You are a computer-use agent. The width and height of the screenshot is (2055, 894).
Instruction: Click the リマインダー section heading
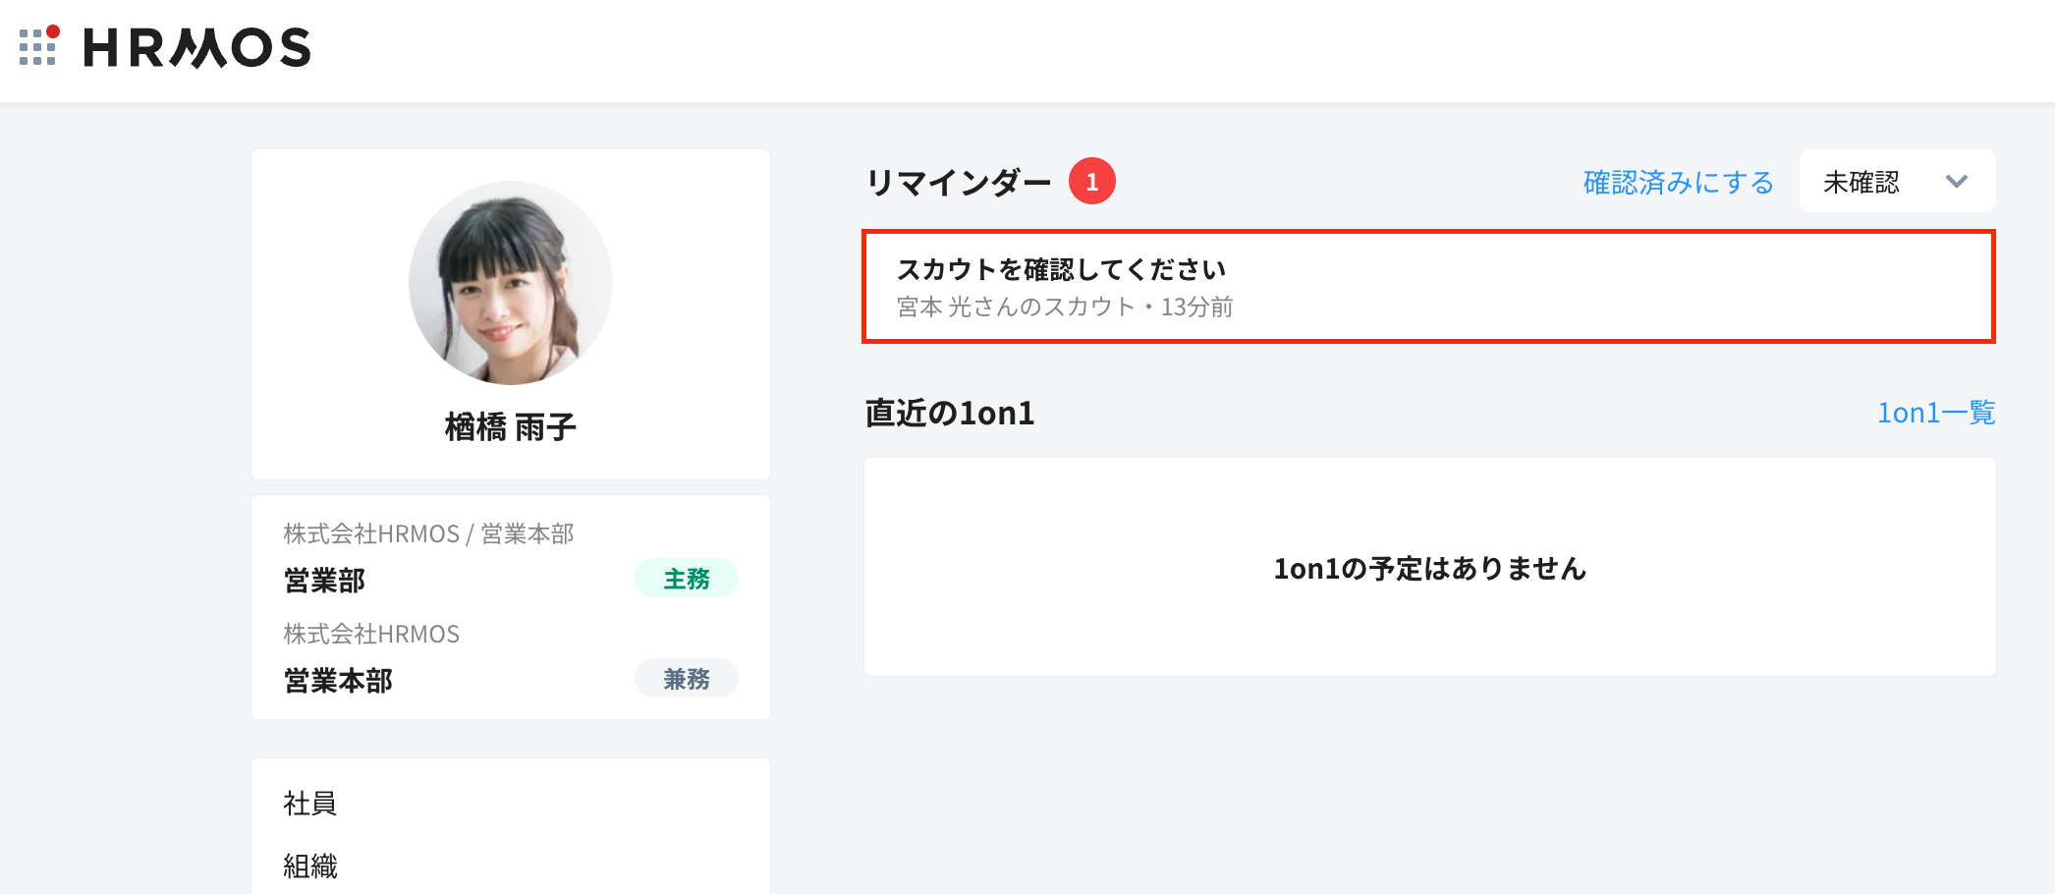point(958,183)
